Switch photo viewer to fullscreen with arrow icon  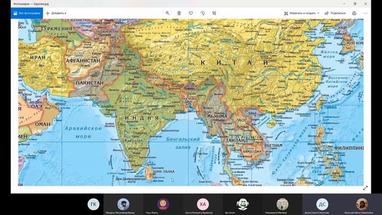(365, 188)
